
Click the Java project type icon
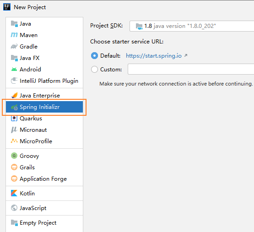tap(14, 24)
